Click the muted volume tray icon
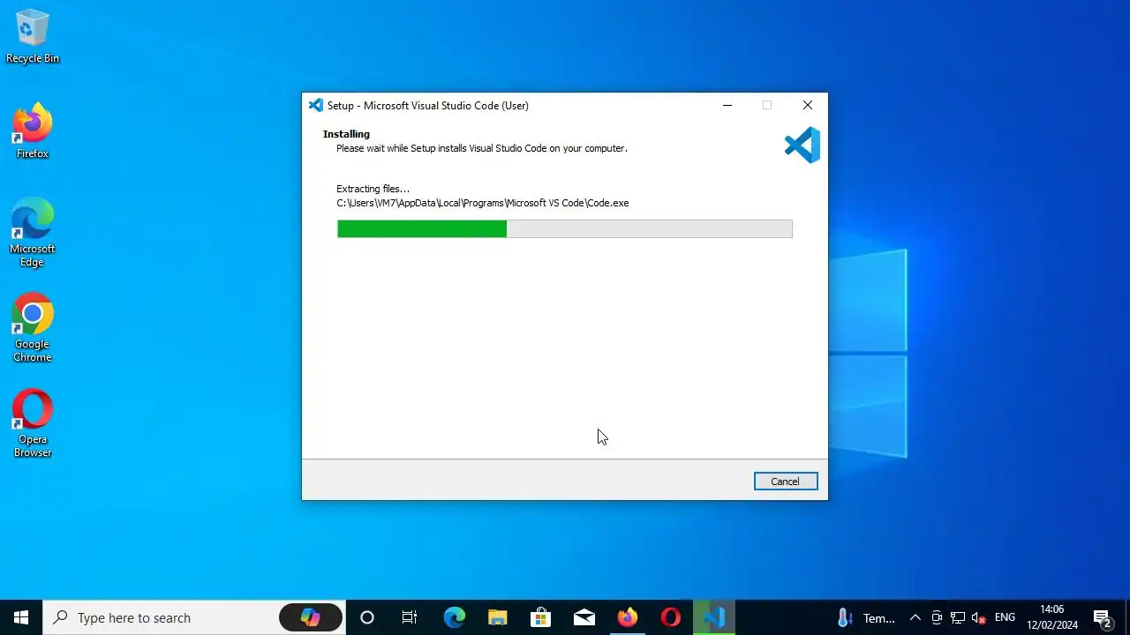 point(979,617)
